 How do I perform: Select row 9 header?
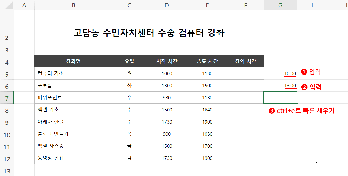tap(7, 122)
